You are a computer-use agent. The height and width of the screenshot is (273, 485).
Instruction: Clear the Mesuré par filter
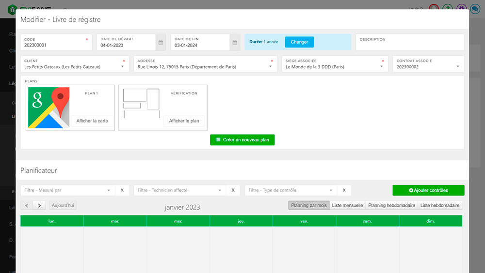tap(122, 190)
